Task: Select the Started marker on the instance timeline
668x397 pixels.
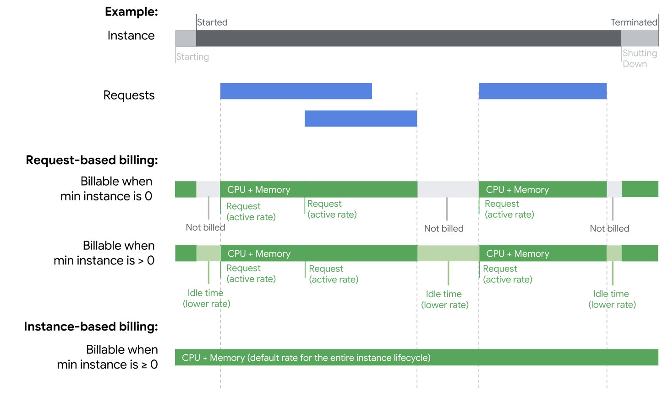Action: pyautogui.click(x=212, y=22)
